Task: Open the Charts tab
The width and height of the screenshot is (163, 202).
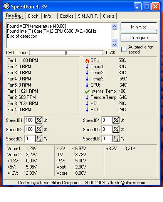Action: (x=109, y=16)
